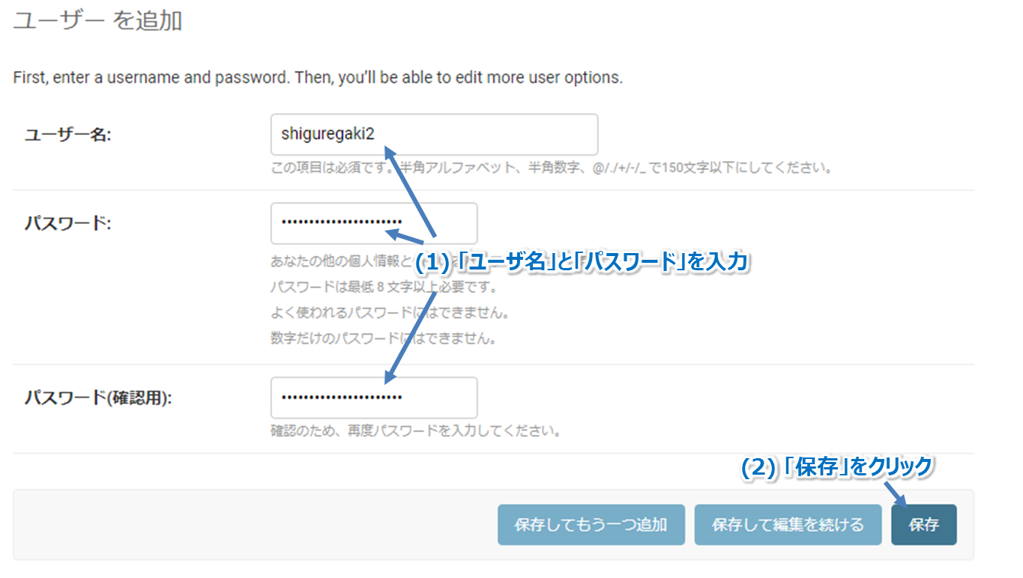
Task: Click the (1) ユーザ名とパスワードを入力 annotation
Action: pos(582,262)
